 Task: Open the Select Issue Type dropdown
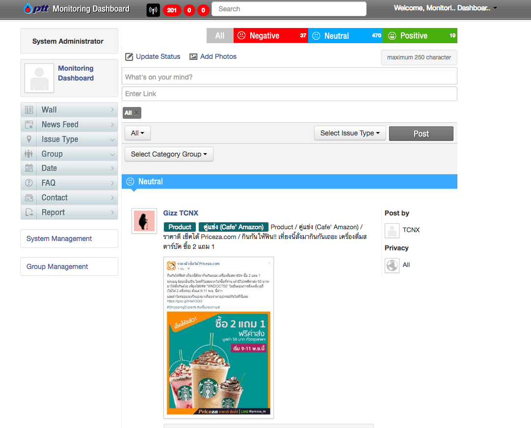350,133
